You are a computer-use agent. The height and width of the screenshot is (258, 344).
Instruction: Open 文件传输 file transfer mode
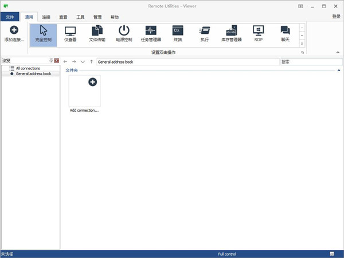(x=97, y=33)
